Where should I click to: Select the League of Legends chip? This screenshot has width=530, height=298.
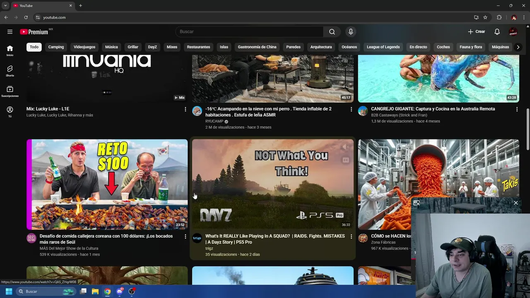point(383,47)
